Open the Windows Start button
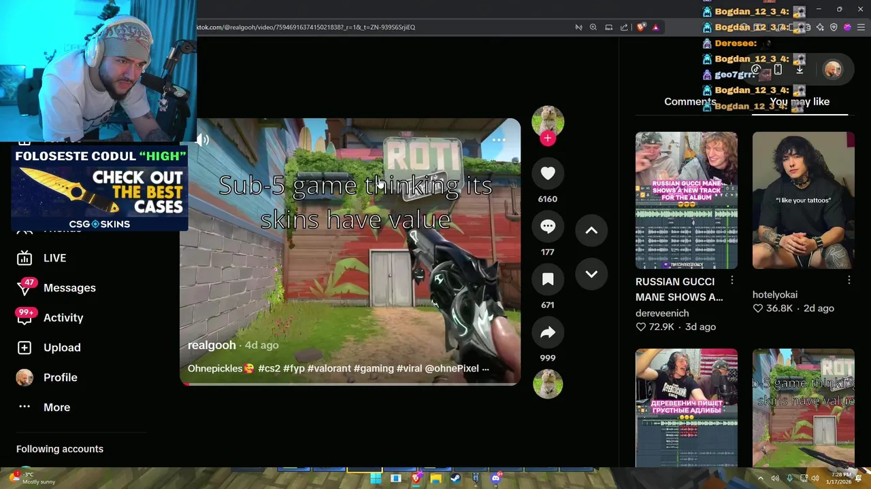 376,478
